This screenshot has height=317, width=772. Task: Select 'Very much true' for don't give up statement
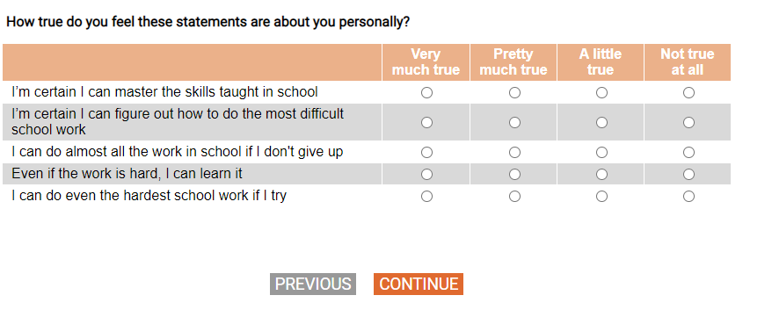pos(426,153)
